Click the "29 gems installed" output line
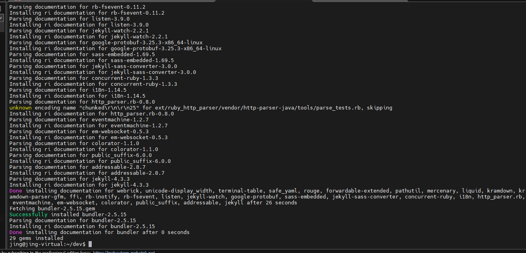The width and height of the screenshot is (526, 253). coord(36,238)
